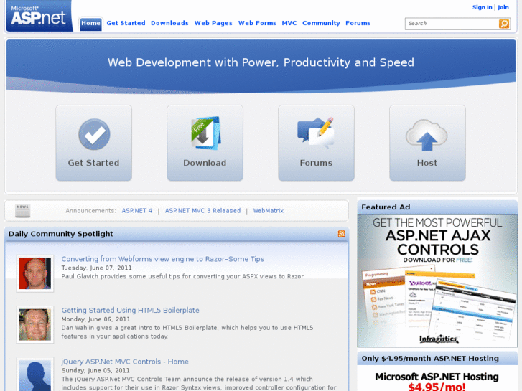522x391 pixels.
Task: Select the Home tab
Action: click(90, 23)
